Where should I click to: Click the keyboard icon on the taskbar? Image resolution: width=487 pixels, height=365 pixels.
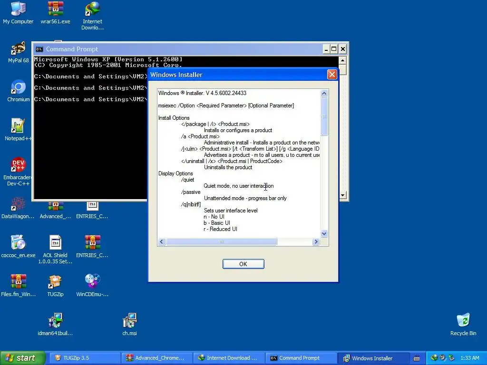[417, 358]
